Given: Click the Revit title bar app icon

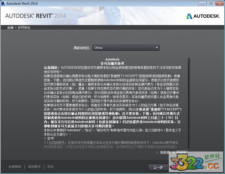Looking at the screenshot, I should pos(3,3).
